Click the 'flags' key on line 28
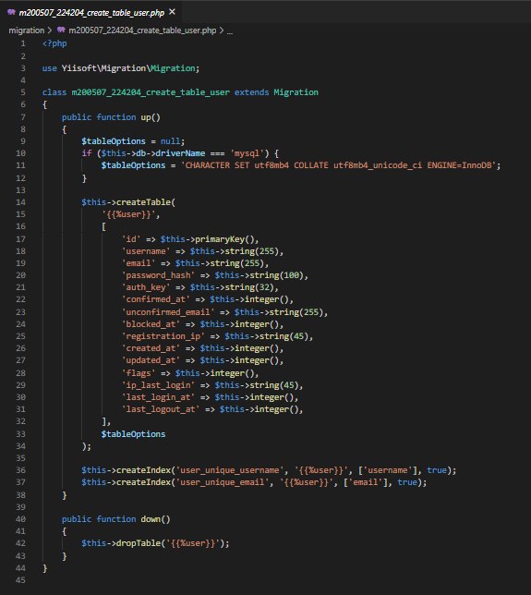Viewport: 531px width, 595px height. (139, 373)
